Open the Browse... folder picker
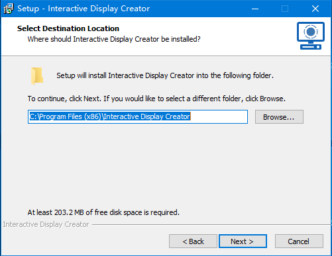 (x=279, y=117)
